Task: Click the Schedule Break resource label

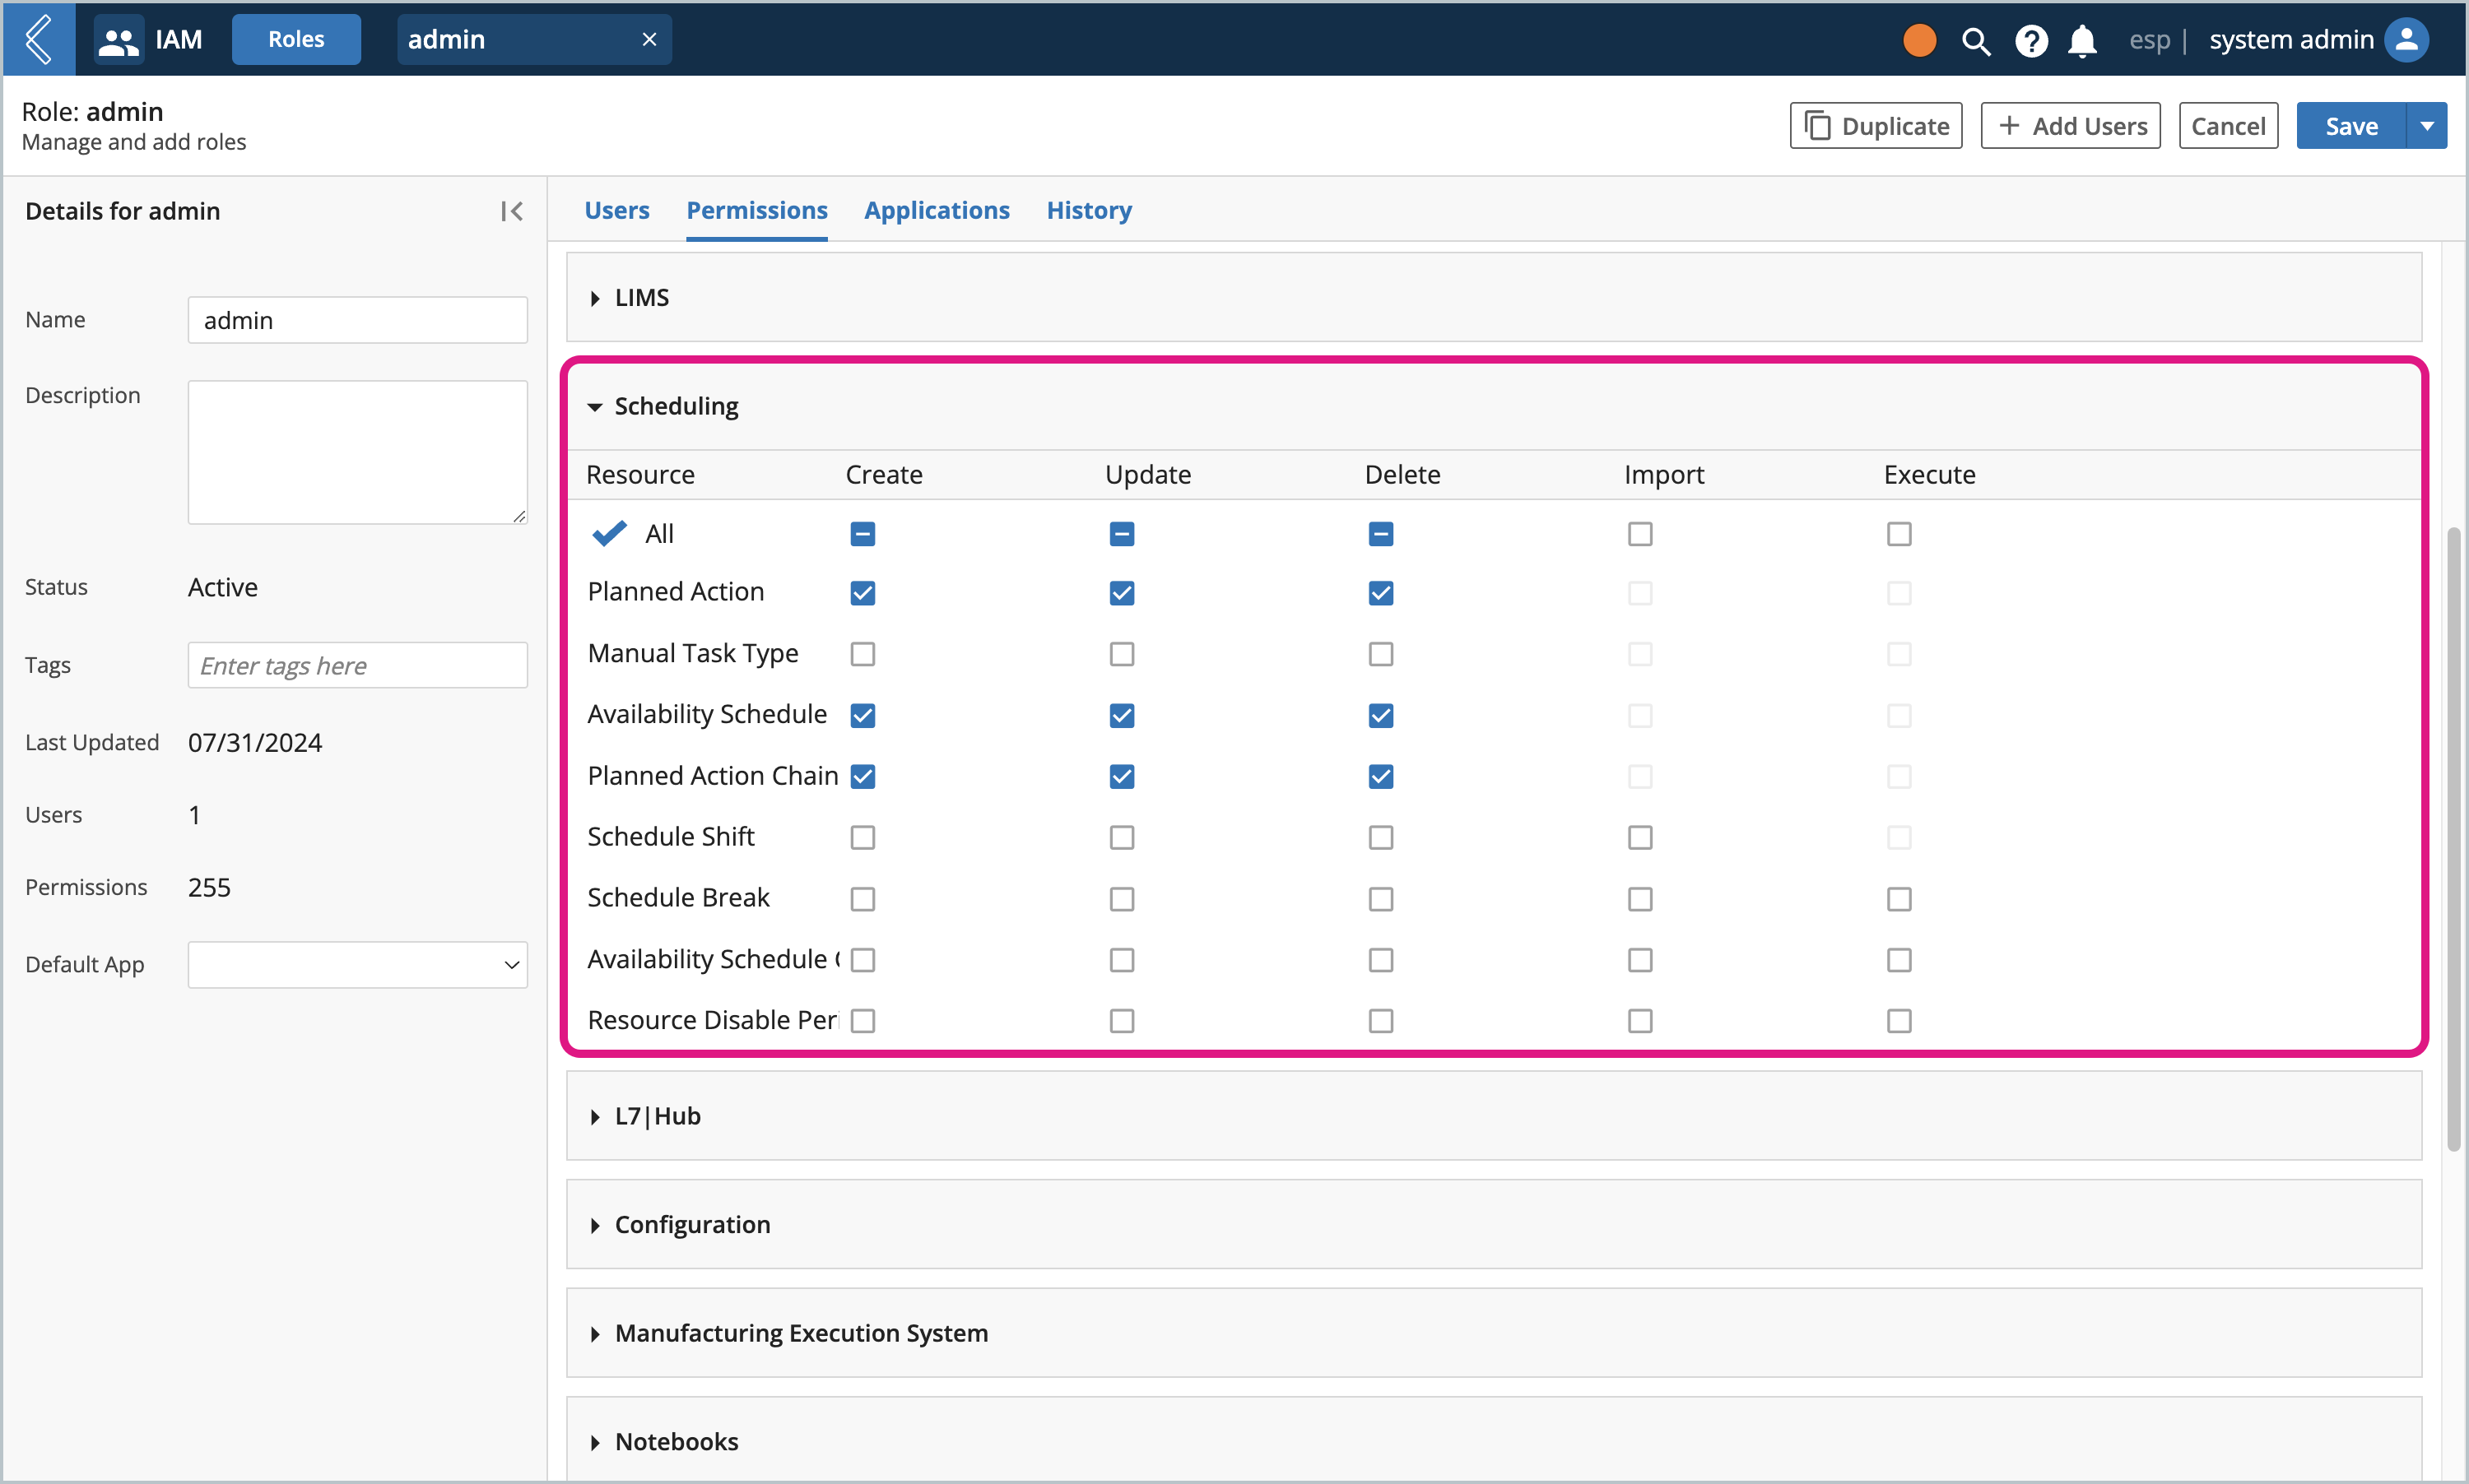Action: [x=678, y=898]
